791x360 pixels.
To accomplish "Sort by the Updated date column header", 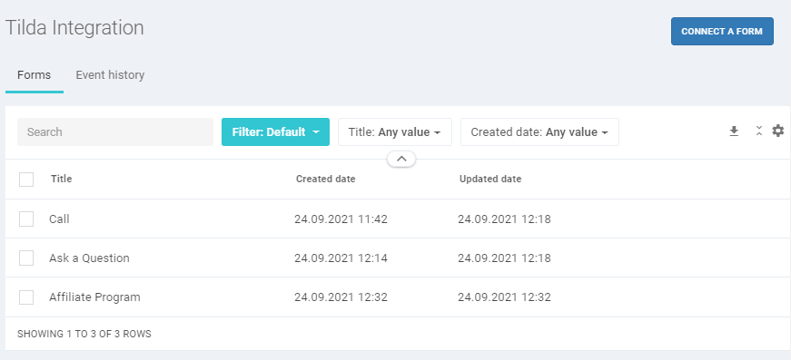I will coord(490,179).
